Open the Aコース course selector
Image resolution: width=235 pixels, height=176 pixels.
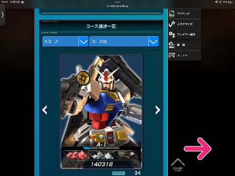pos(66,42)
